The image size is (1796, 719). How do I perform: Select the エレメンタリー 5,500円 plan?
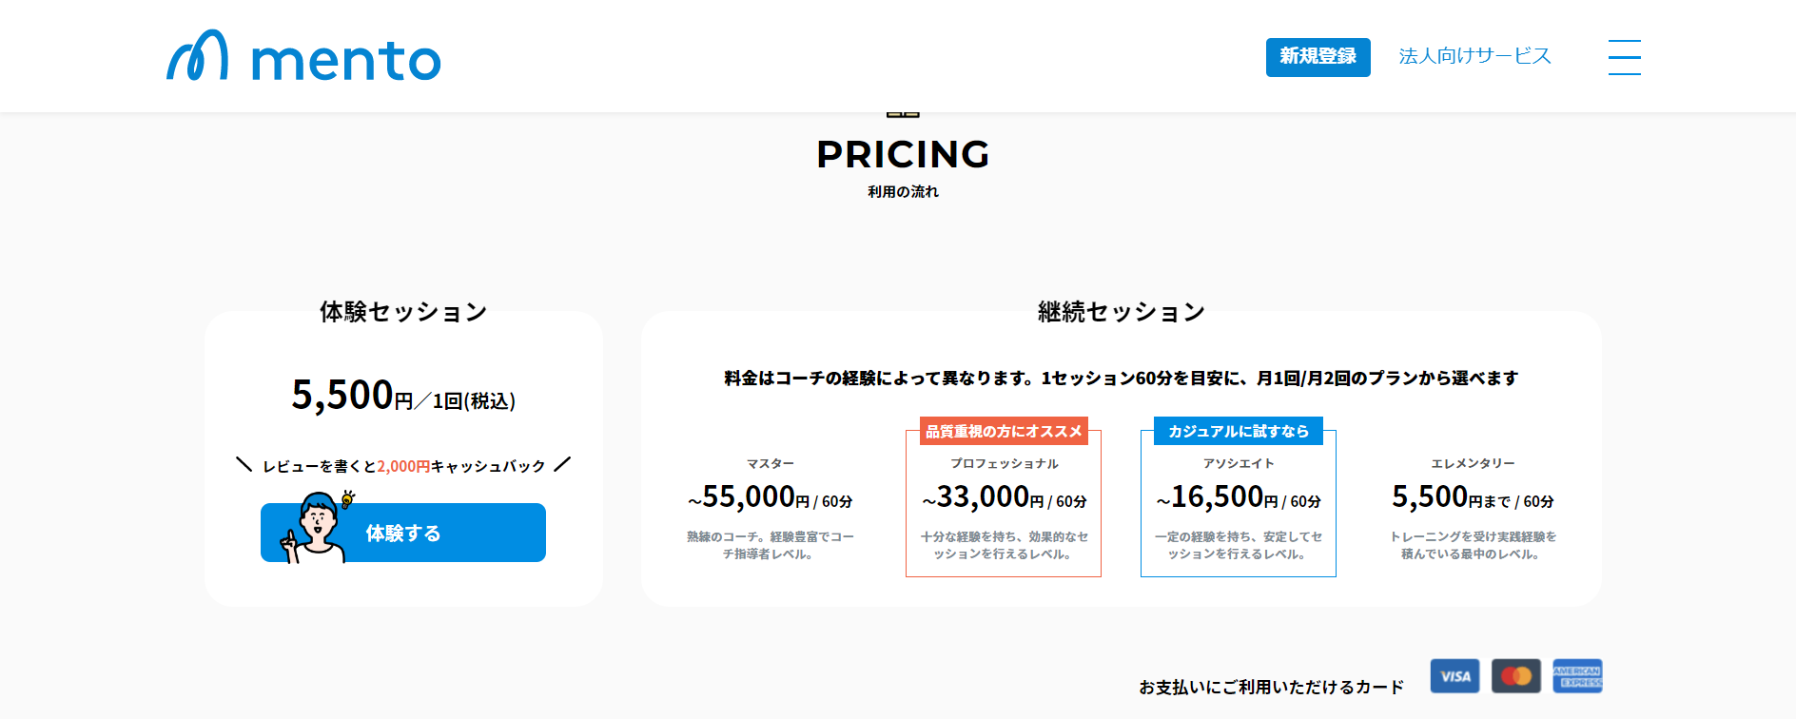1473,508
